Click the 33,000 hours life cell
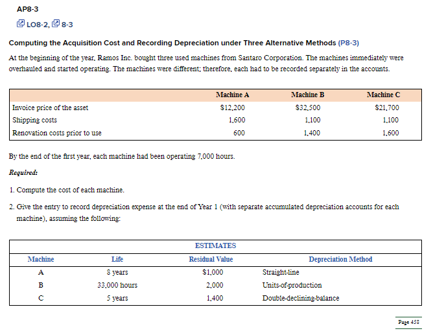The height and width of the screenshot is (331, 433). (117, 285)
